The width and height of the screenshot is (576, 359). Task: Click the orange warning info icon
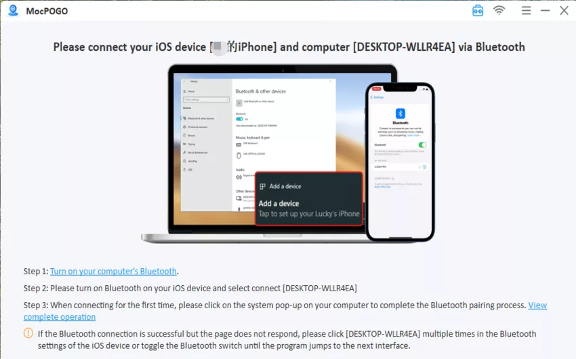(x=28, y=333)
